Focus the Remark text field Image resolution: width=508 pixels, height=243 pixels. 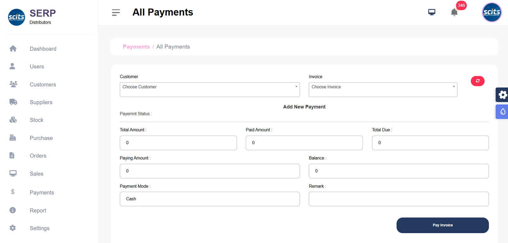tap(398, 199)
